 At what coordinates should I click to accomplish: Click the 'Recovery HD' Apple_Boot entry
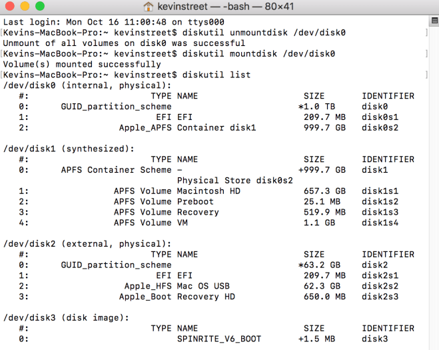coord(206,297)
